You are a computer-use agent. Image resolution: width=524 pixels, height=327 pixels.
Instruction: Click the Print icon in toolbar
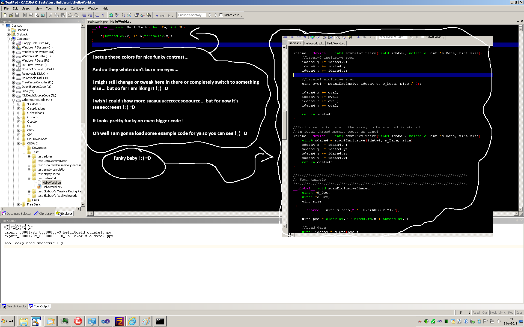[x=31, y=15]
